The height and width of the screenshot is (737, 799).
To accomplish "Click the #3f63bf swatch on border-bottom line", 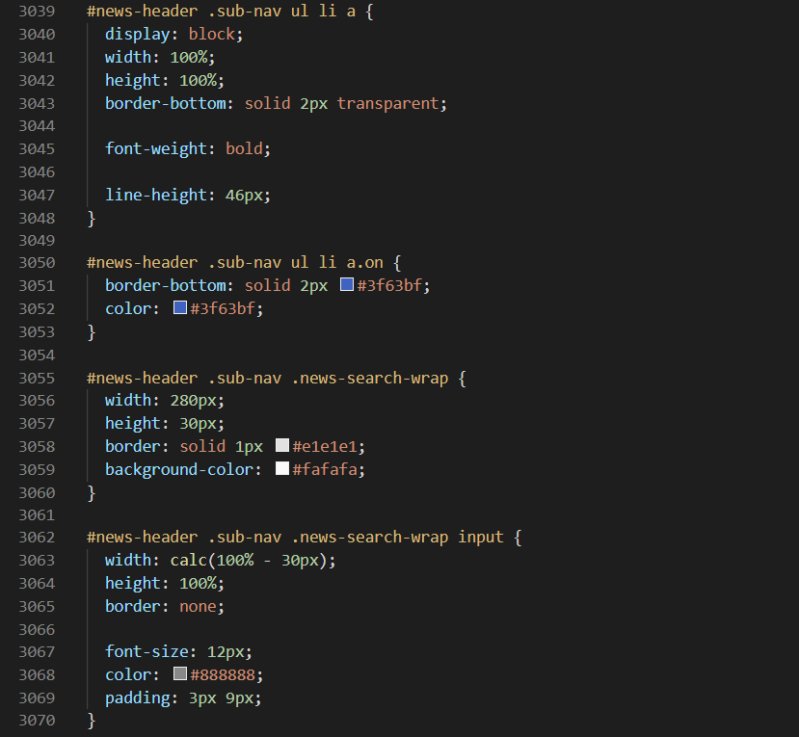I will [x=347, y=284].
